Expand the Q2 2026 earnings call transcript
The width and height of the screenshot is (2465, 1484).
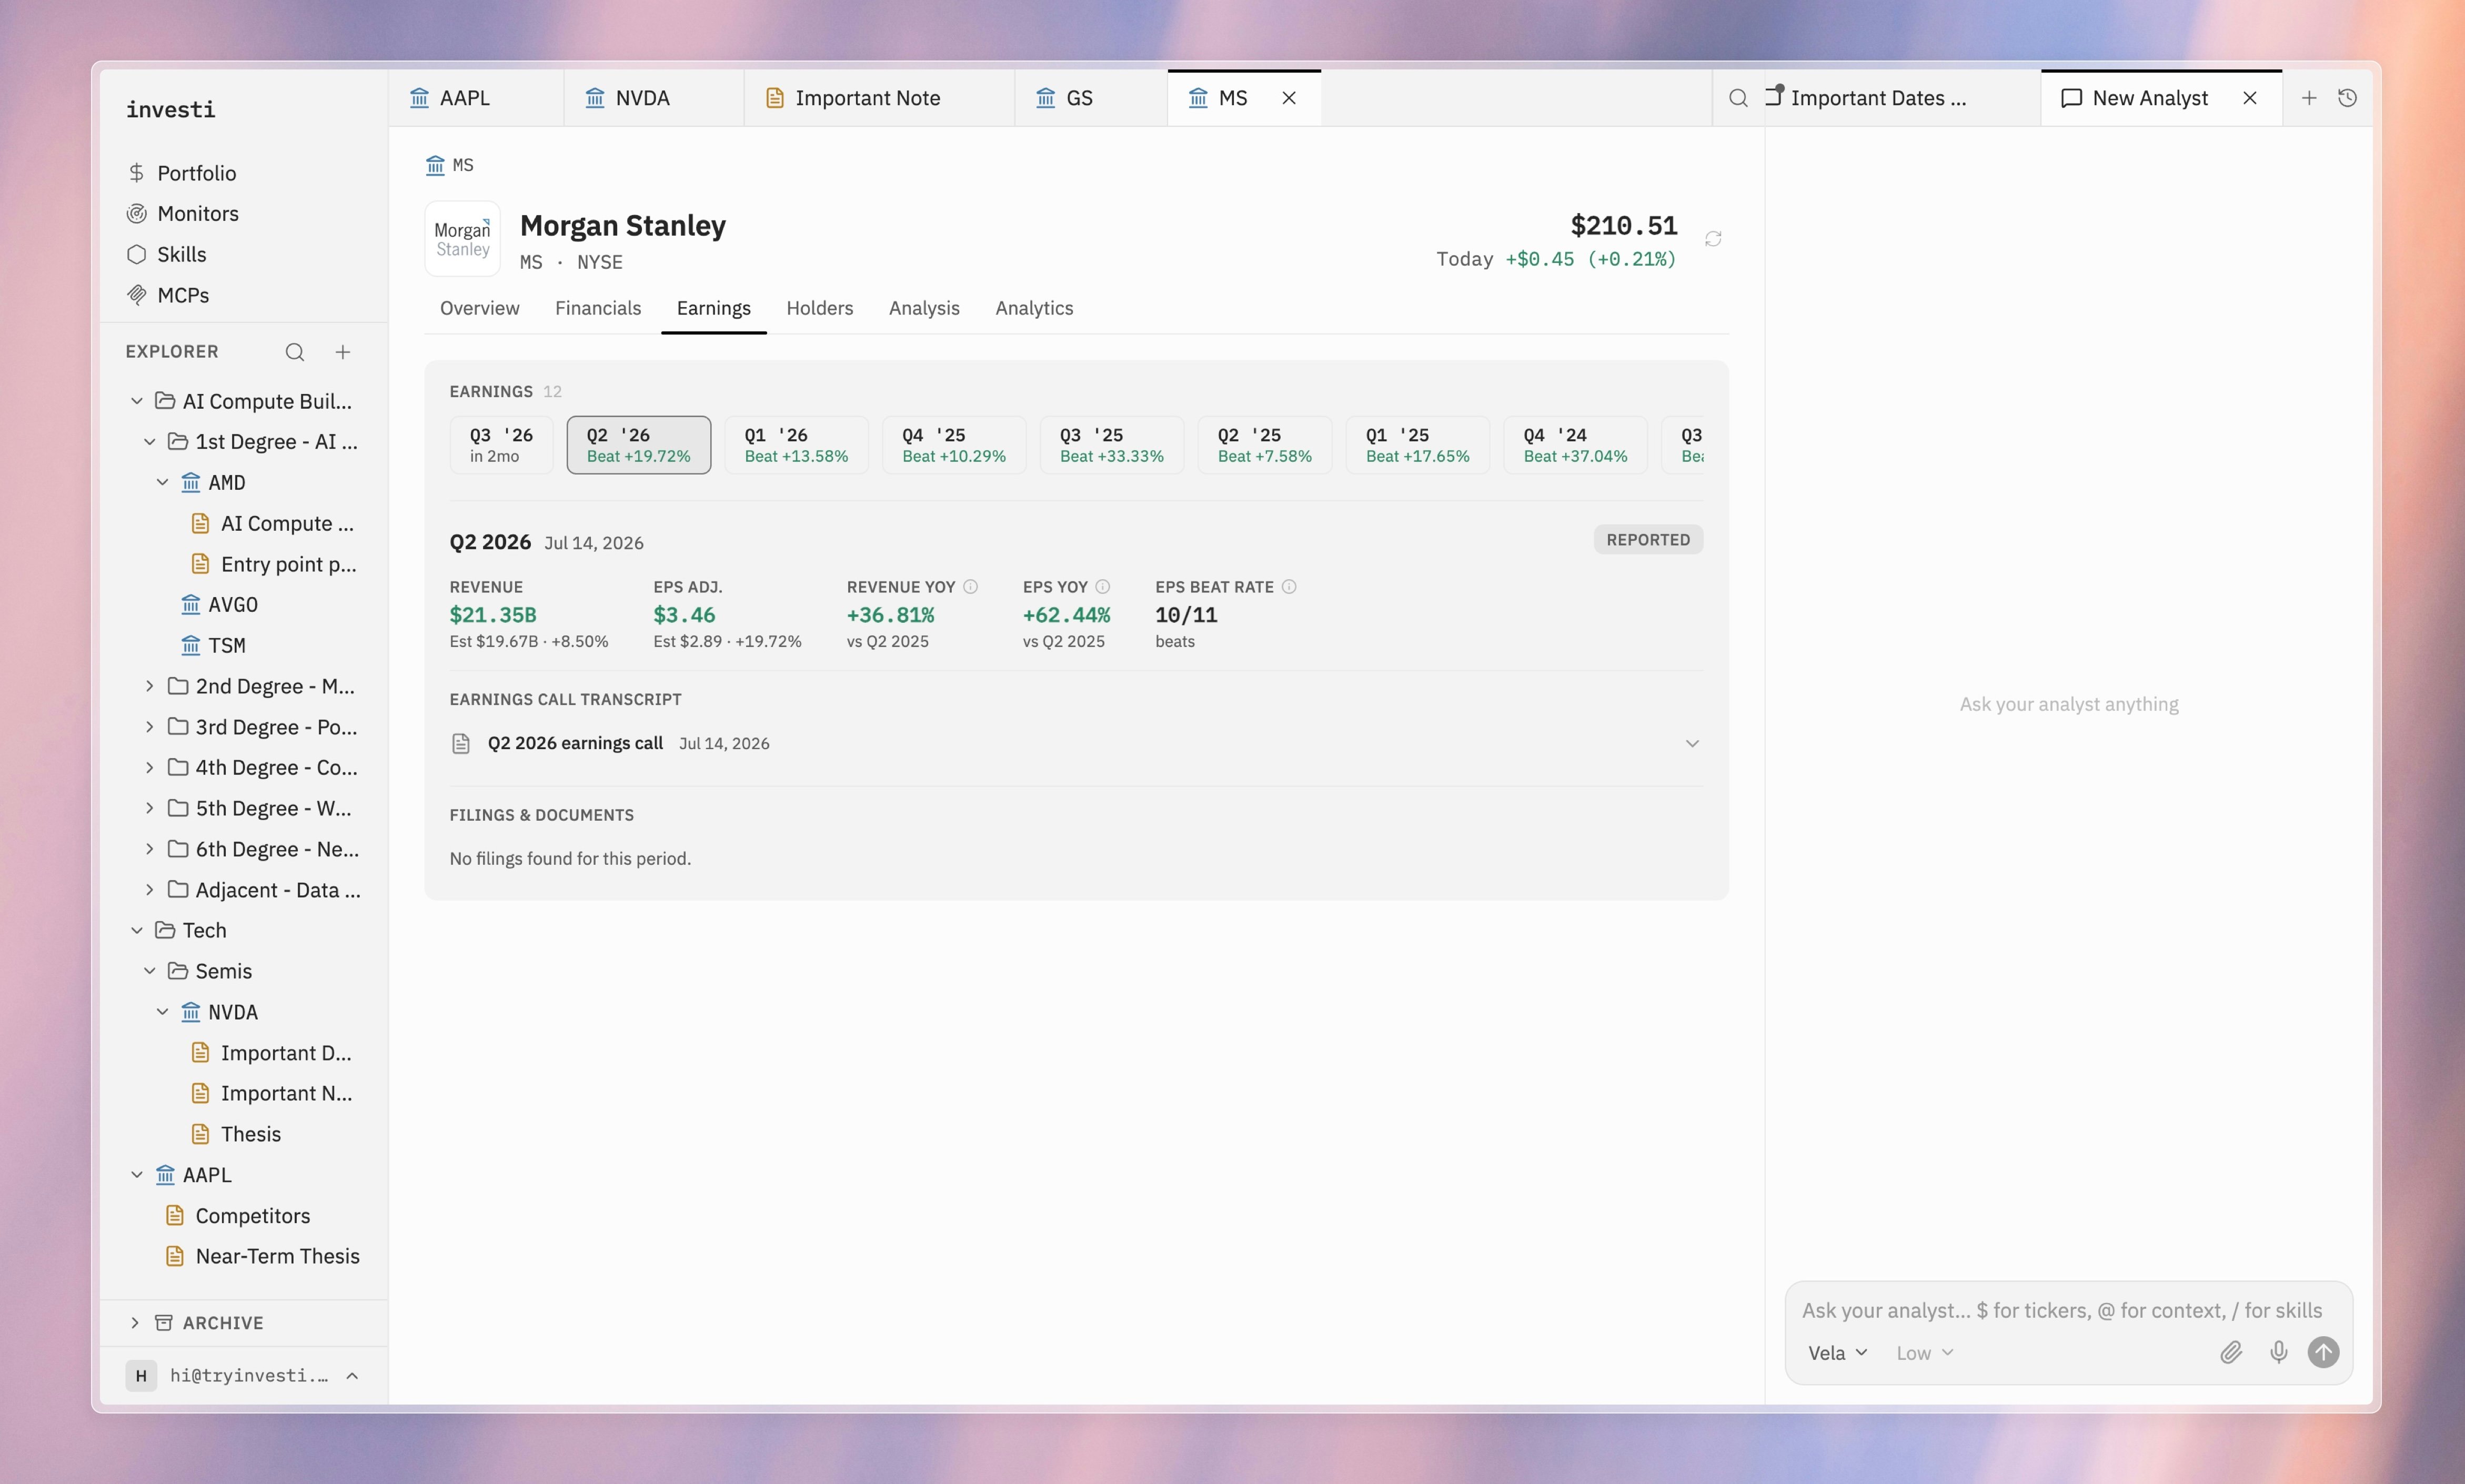click(1692, 743)
